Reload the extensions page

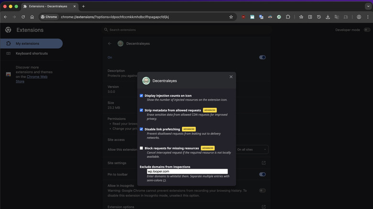(23, 17)
